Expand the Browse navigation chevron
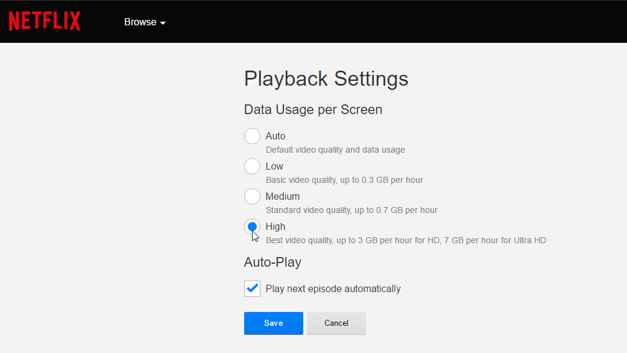 (164, 22)
